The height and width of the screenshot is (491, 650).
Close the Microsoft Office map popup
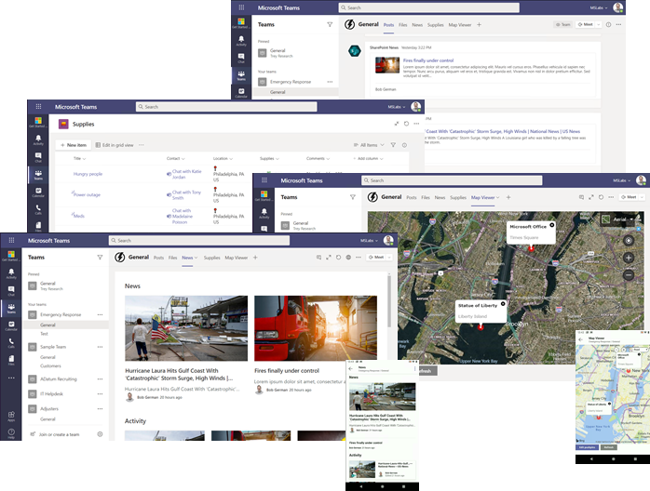tap(551, 225)
